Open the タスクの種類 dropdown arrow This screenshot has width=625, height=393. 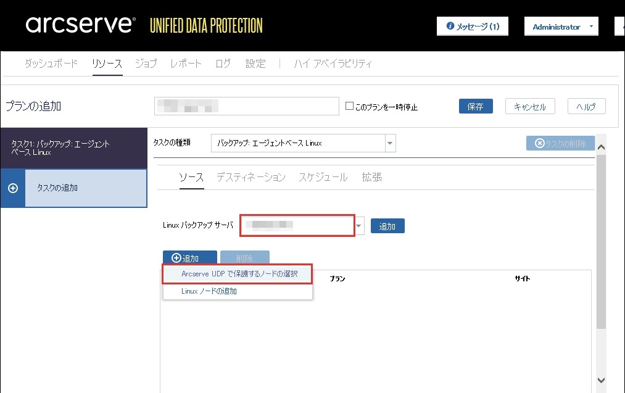point(390,143)
